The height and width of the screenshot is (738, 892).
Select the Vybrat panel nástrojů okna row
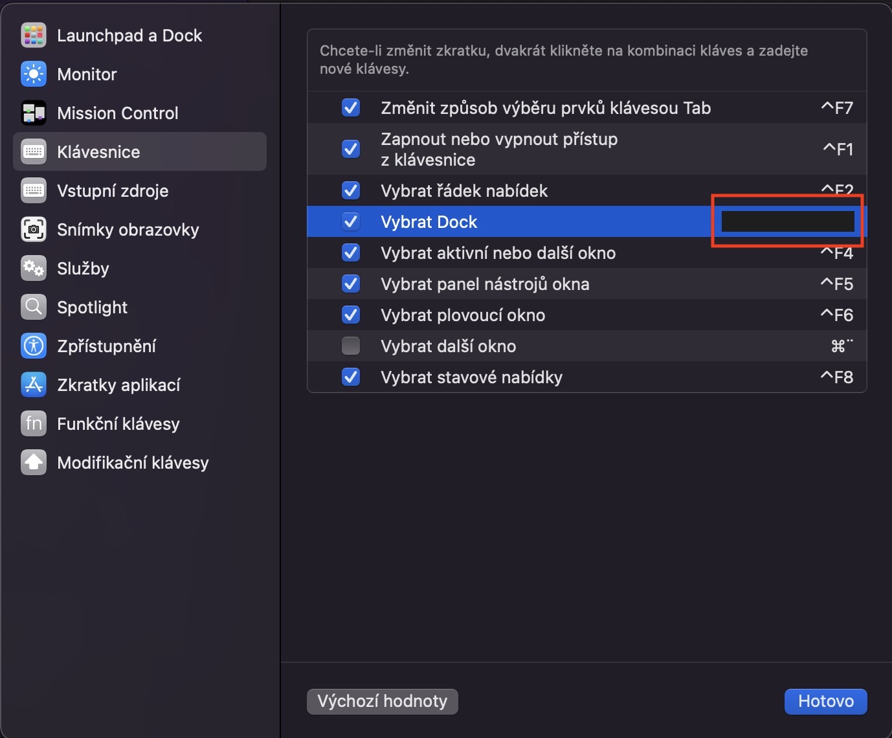pos(485,284)
